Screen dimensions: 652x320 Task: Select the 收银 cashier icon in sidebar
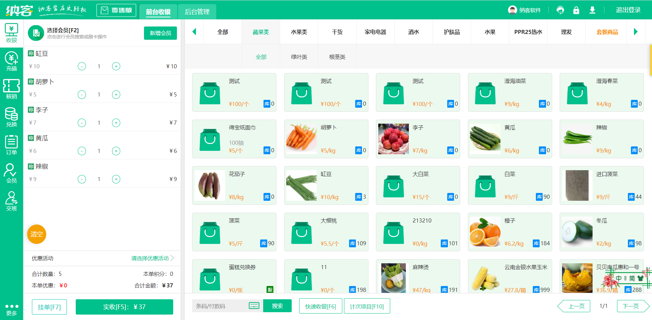click(11, 33)
